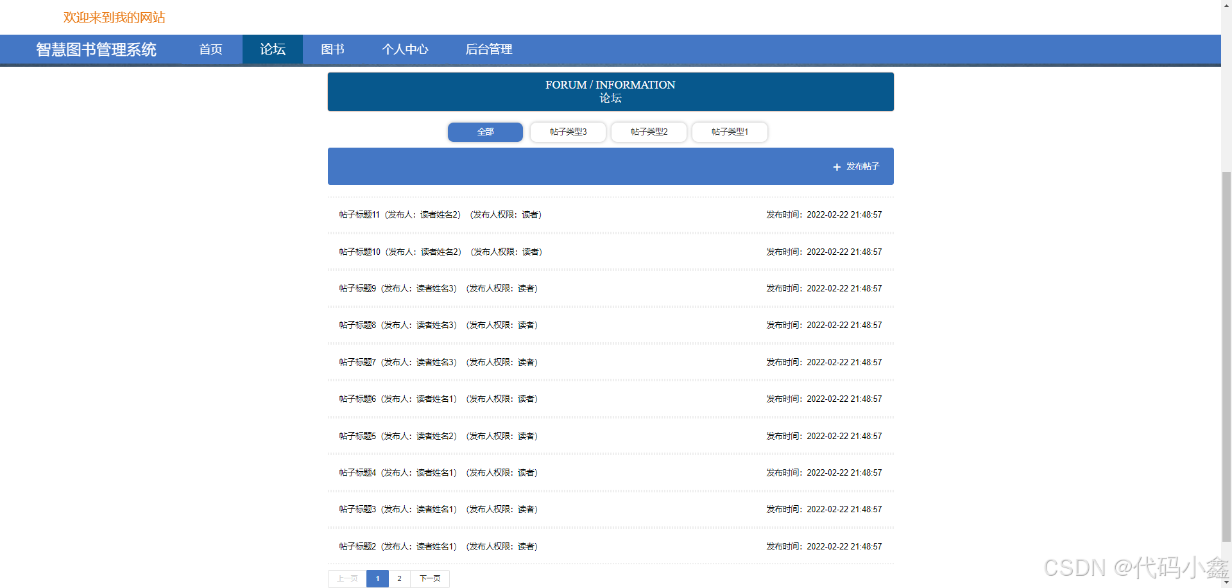Viewport: 1232px width, 588px height.
Task: Go to the 图书 menu item
Action: point(332,49)
